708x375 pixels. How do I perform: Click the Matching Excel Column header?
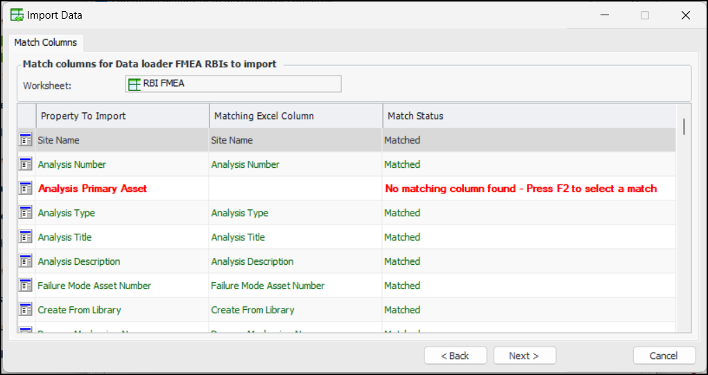(x=295, y=116)
